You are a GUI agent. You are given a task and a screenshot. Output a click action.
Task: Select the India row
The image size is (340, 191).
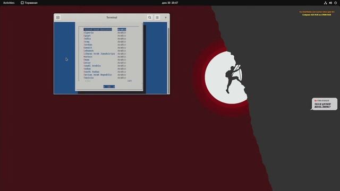tap(105, 39)
